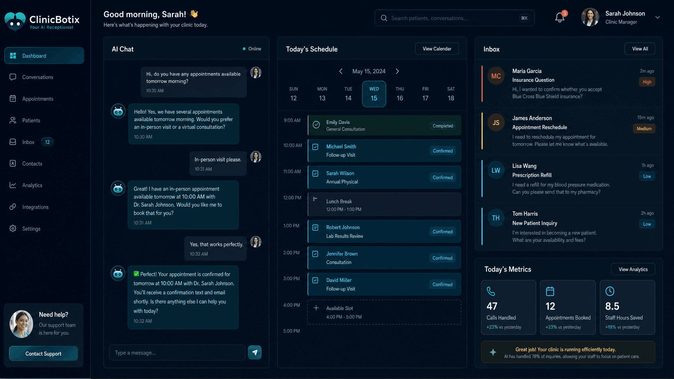Image resolution: width=674 pixels, height=379 pixels.
Task: Click the Analytics chart icon in sidebar
Action: (13, 185)
